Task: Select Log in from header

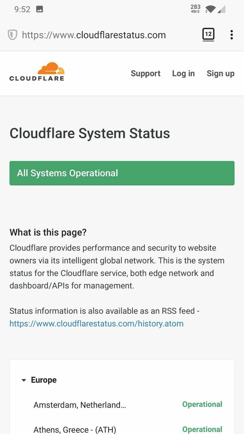Action: [x=183, y=74]
